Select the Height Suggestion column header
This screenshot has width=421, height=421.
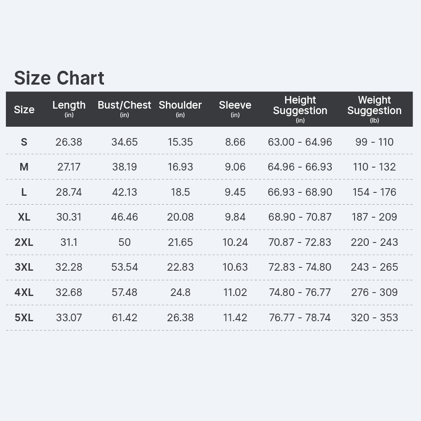point(300,109)
